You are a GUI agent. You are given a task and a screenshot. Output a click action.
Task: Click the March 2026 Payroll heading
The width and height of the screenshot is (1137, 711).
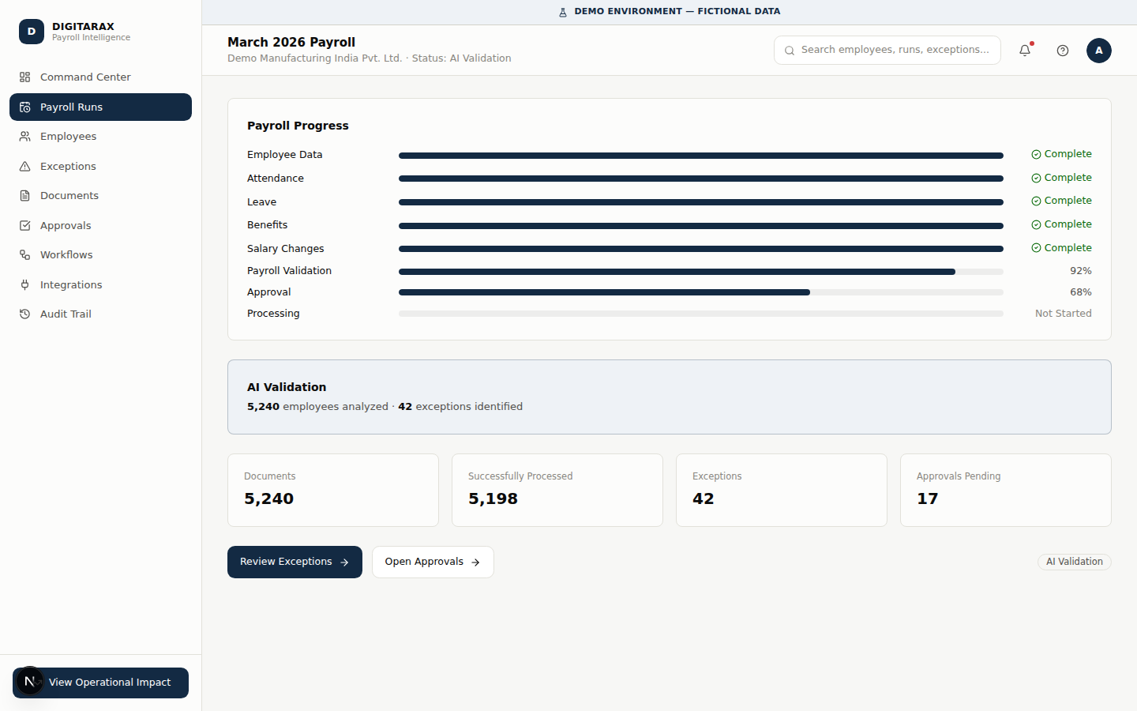pyautogui.click(x=291, y=43)
